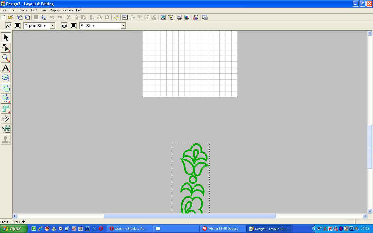Click the colored monitor display icon
Viewport: 373px width, 233px height.
point(187,17)
